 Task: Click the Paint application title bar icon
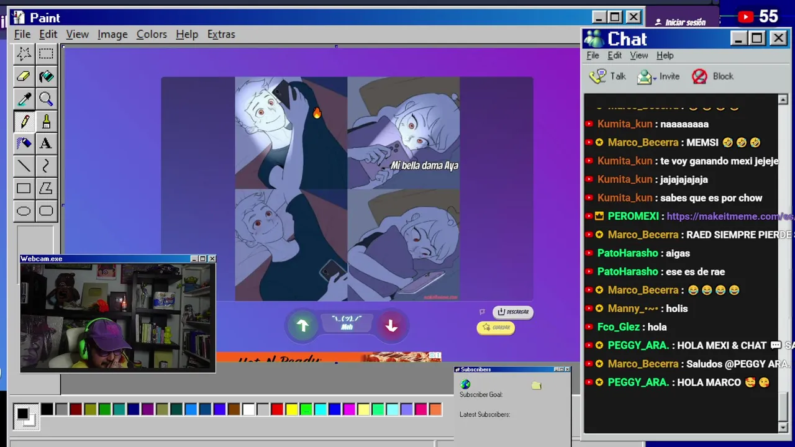pyautogui.click(x=19, y=17)
